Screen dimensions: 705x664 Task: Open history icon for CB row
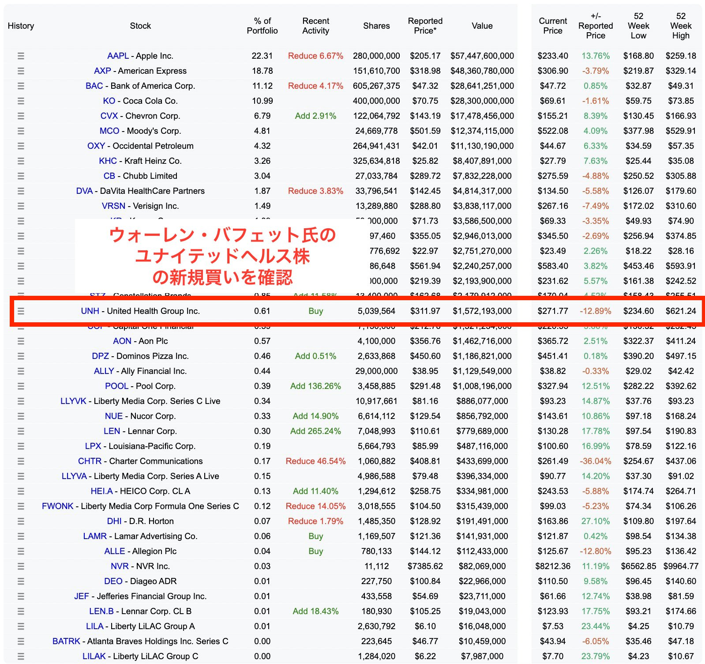coord(21,176)
